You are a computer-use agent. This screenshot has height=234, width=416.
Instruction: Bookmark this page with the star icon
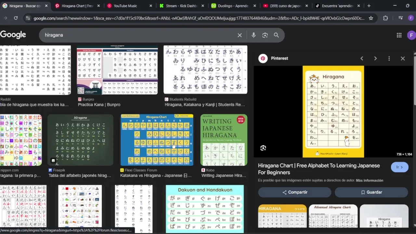pyautogui.click(x=371, y=18)
